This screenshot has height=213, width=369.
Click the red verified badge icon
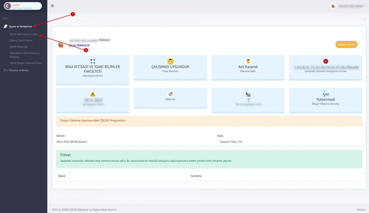coord(325,61)
